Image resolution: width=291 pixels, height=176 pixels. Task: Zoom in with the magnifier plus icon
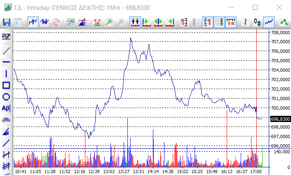click(109, 22)
